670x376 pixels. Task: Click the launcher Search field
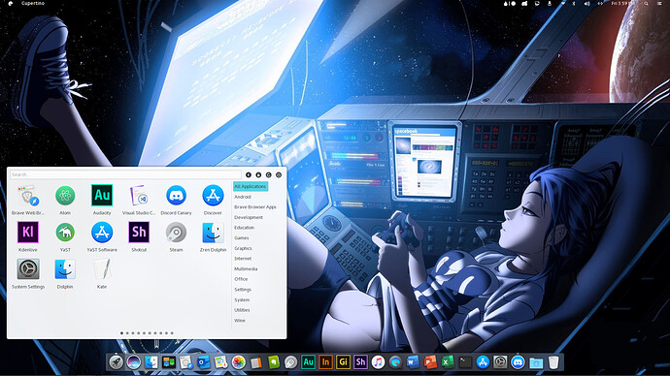[x=125, y=174]
